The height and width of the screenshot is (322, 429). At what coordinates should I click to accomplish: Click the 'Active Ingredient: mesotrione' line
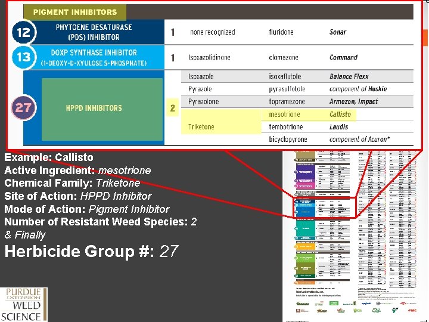pos(77,171)
